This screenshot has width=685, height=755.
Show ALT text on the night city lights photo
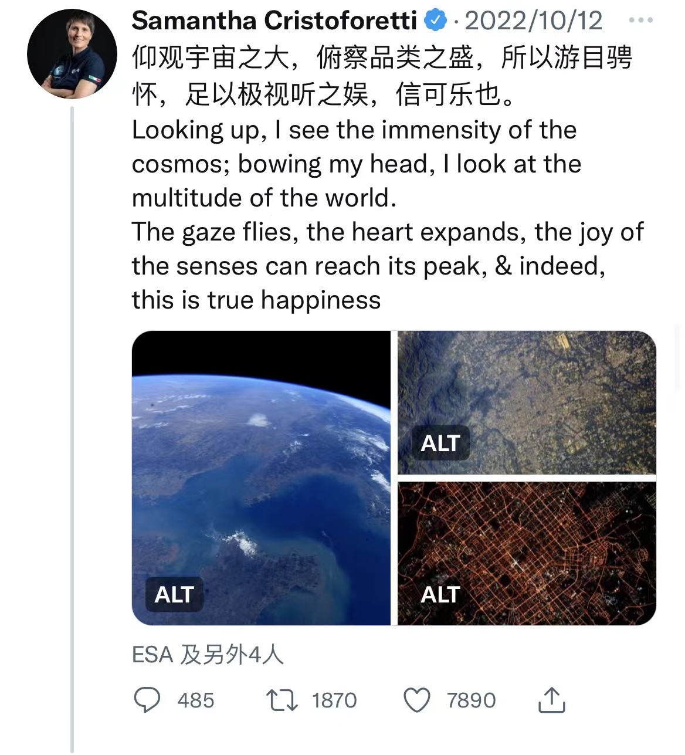[440, 594]
